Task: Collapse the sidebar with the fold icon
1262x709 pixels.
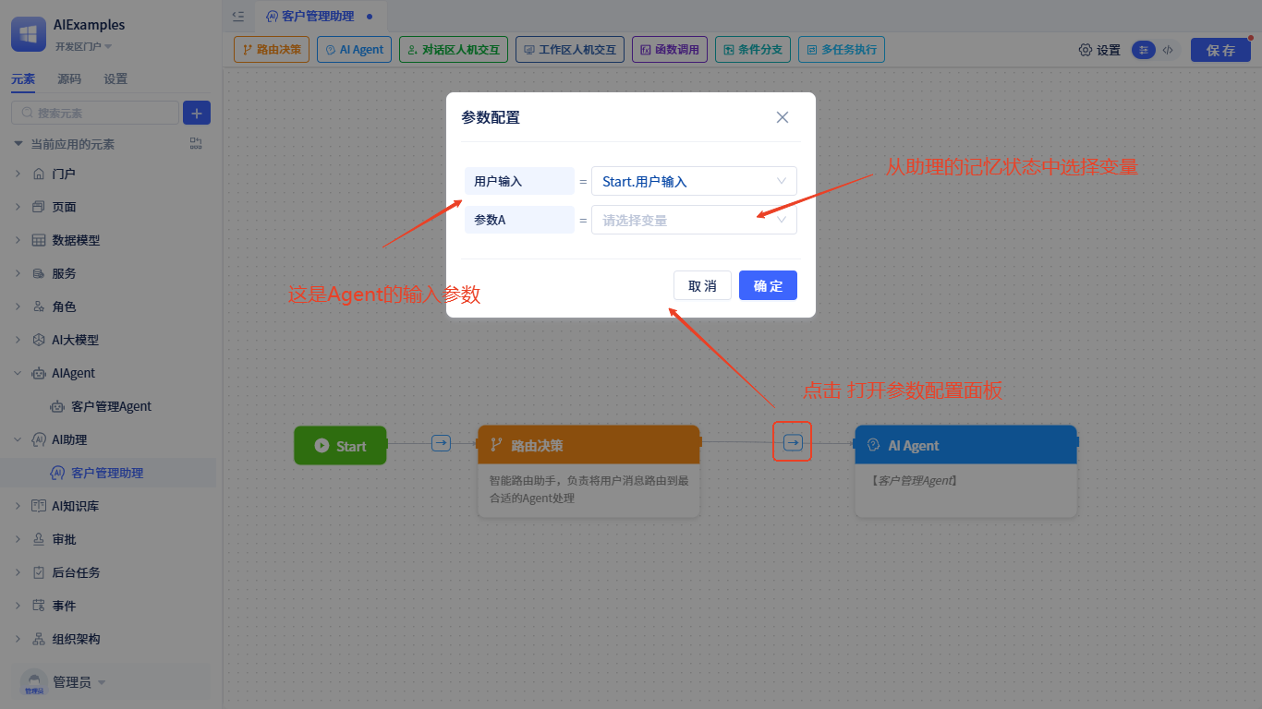Action: point(238,16)
